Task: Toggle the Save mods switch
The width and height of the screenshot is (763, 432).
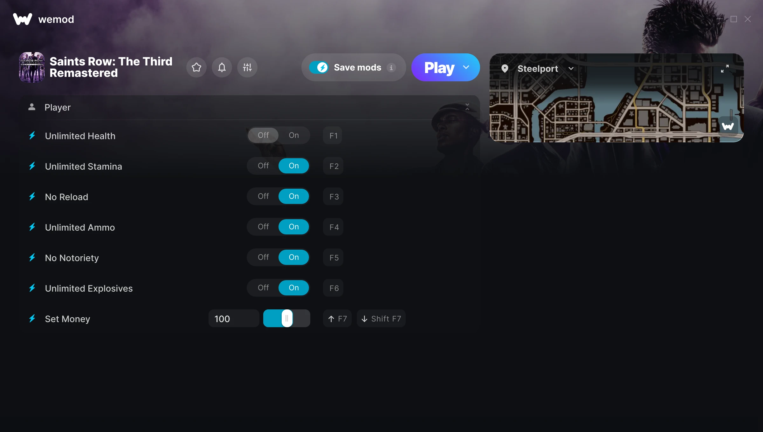Action: [319, 67]
